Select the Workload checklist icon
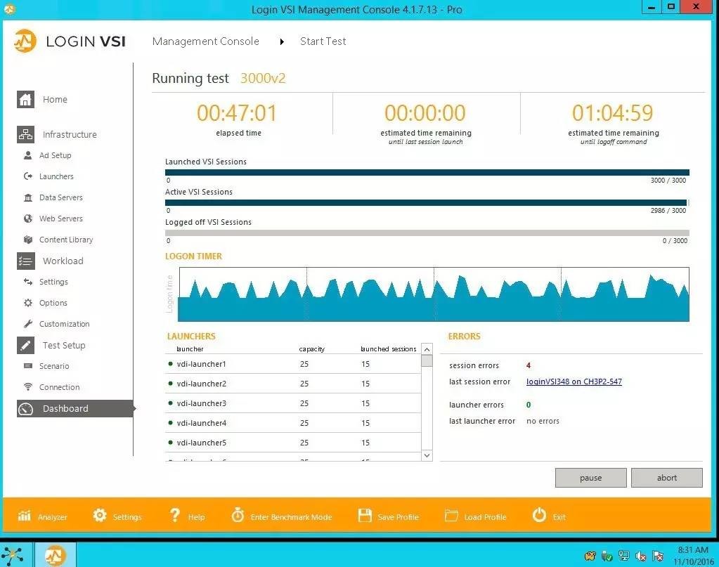 (26, 261)
